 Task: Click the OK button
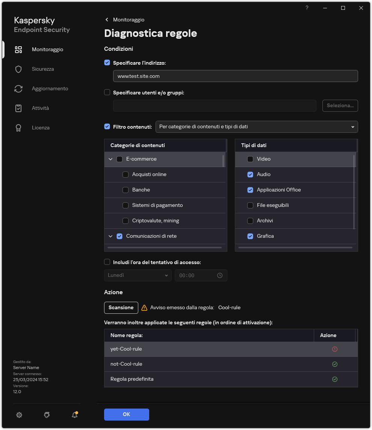(127, 414)
